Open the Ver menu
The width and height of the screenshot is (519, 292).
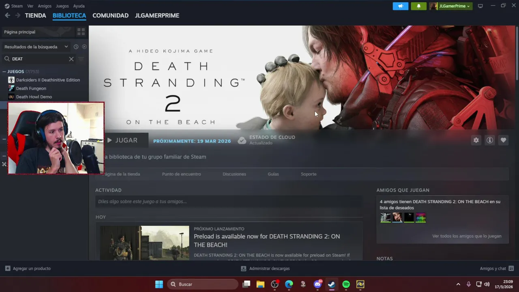coord(30,6)
